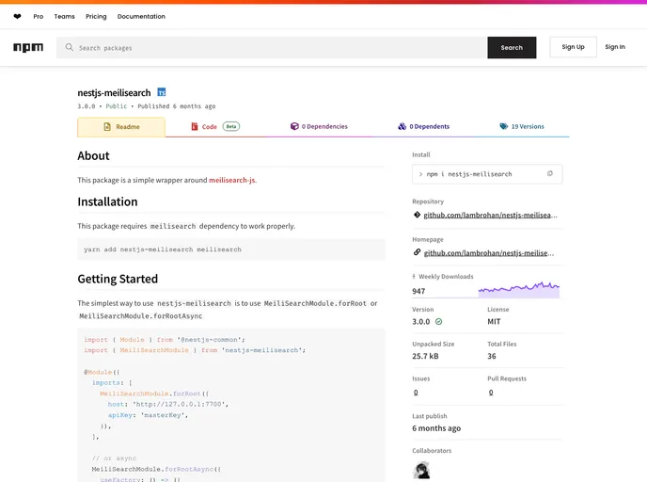Open the Teams menu item

click(64, 17)
